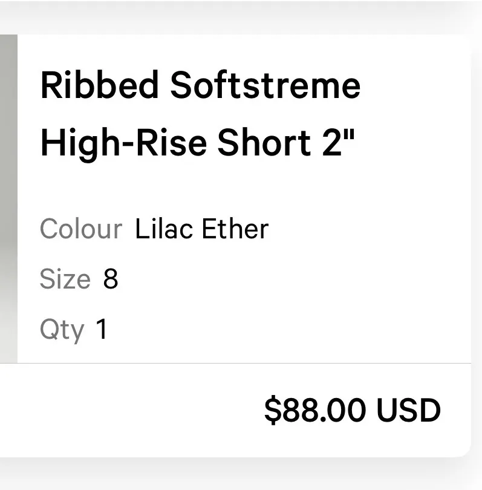The image size is (482, 490).
Task: Click the High-Rise Short 2" title line
Action: 198,143
